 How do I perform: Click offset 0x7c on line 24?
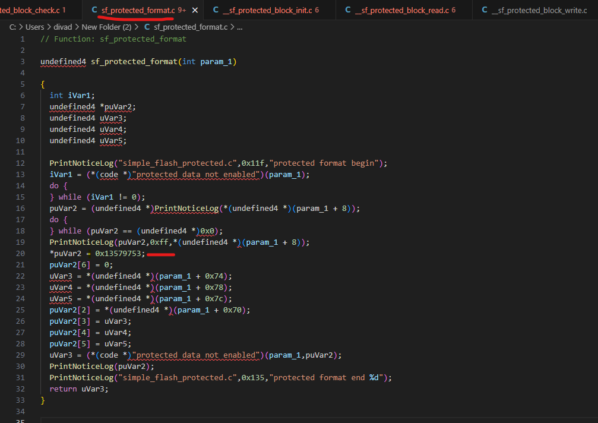214,299
